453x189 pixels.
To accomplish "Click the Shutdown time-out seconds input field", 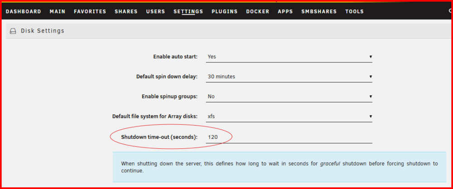I will [289, 137].
